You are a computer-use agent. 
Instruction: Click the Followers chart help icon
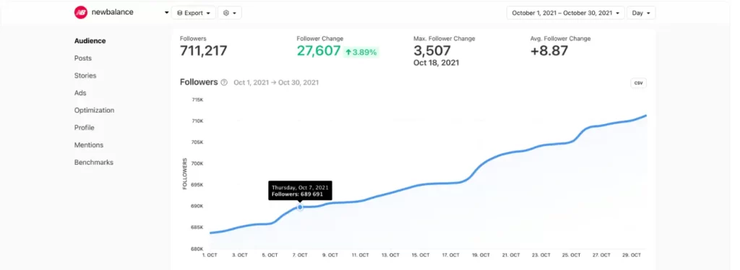click(224, 82)
